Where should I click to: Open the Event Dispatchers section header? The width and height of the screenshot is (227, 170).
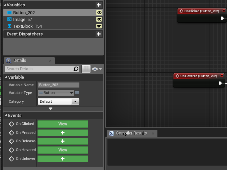pyautogui.click(x=53, y=34)
